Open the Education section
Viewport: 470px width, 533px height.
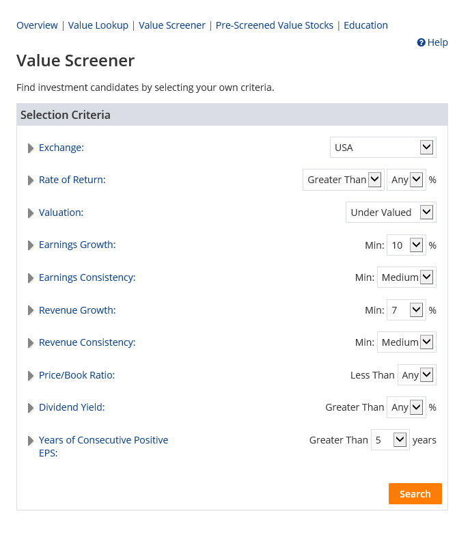pos(365,25)
